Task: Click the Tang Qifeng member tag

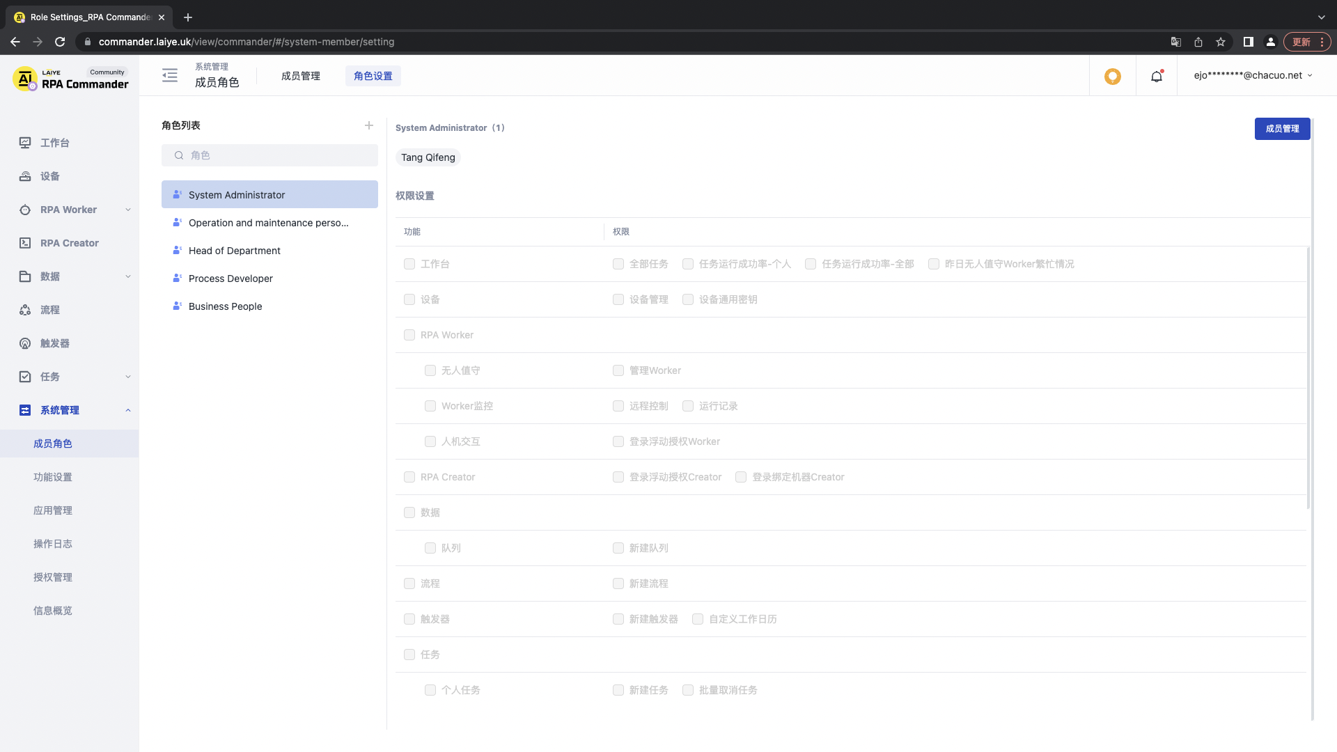Action: point(428,157)
